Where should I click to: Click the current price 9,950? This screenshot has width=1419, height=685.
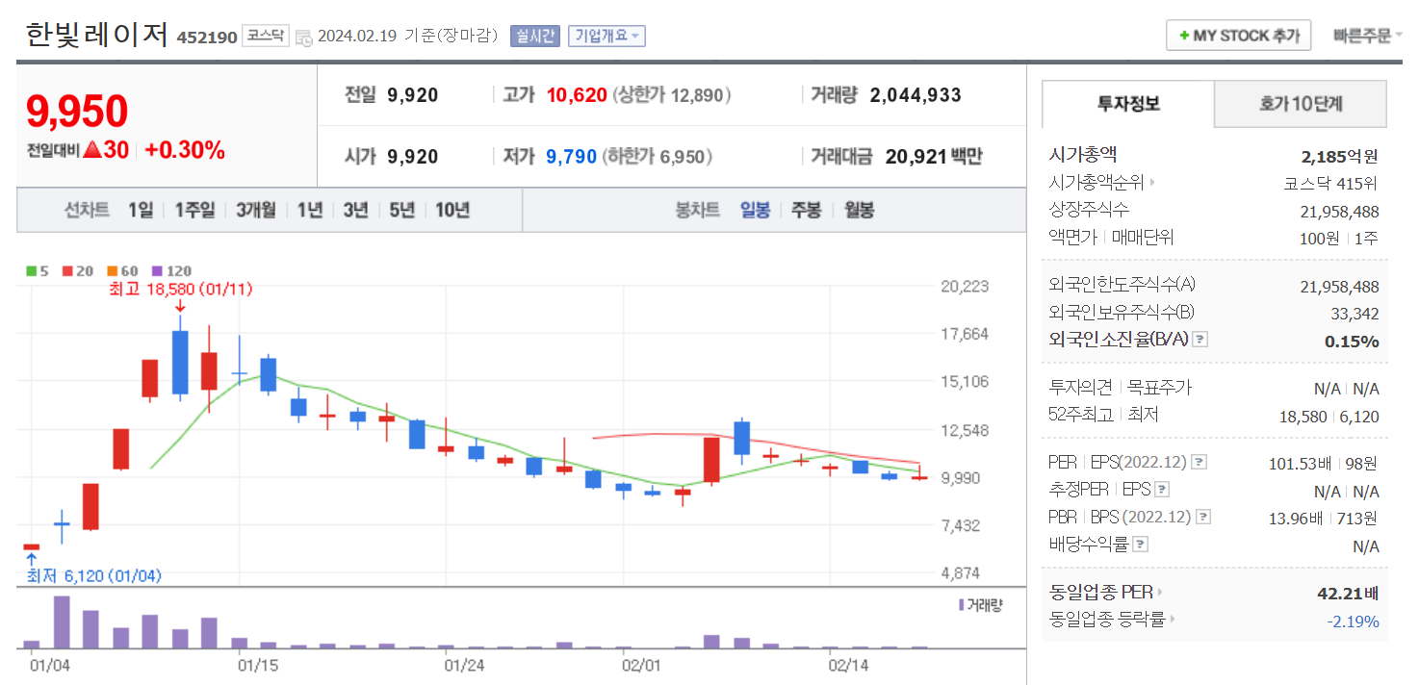click(77, 112)
